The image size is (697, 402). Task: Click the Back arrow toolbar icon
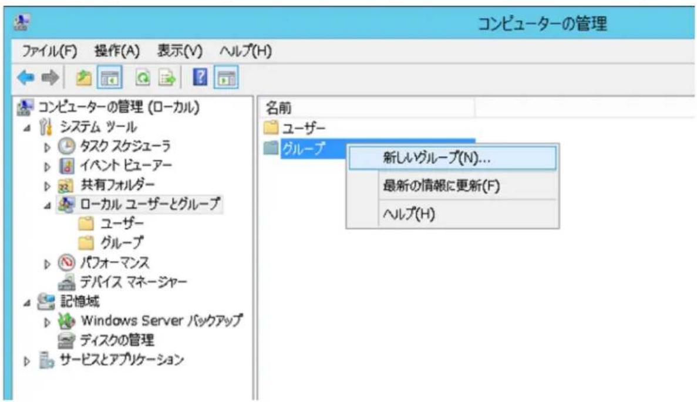click(26, 77)
